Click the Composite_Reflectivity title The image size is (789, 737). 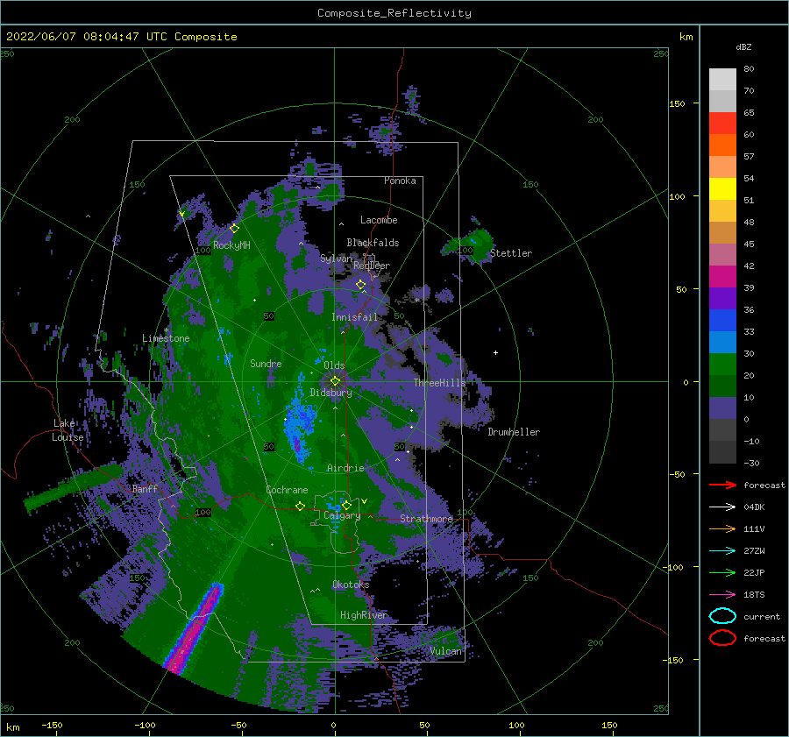394,13
